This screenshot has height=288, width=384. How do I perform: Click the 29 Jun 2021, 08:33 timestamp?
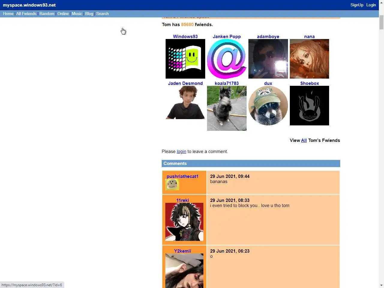tap(230, 200)
